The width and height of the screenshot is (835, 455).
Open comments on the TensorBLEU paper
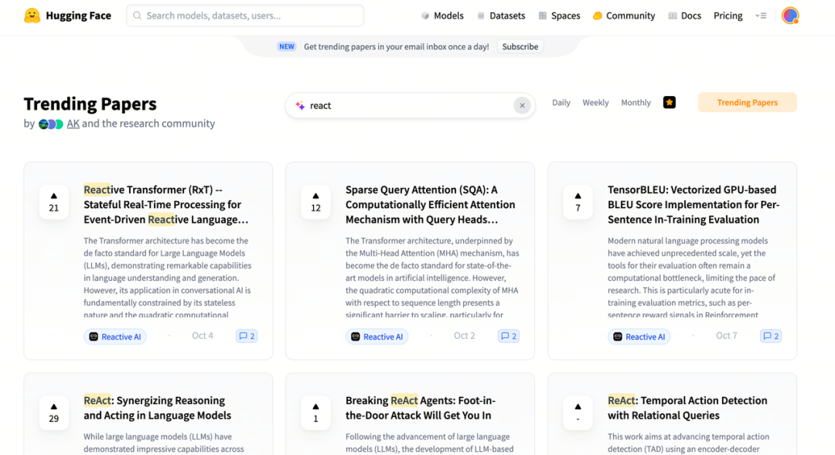[770, 336]
